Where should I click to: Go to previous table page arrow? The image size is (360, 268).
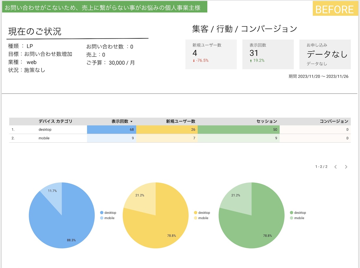click(x=336, y=167)
